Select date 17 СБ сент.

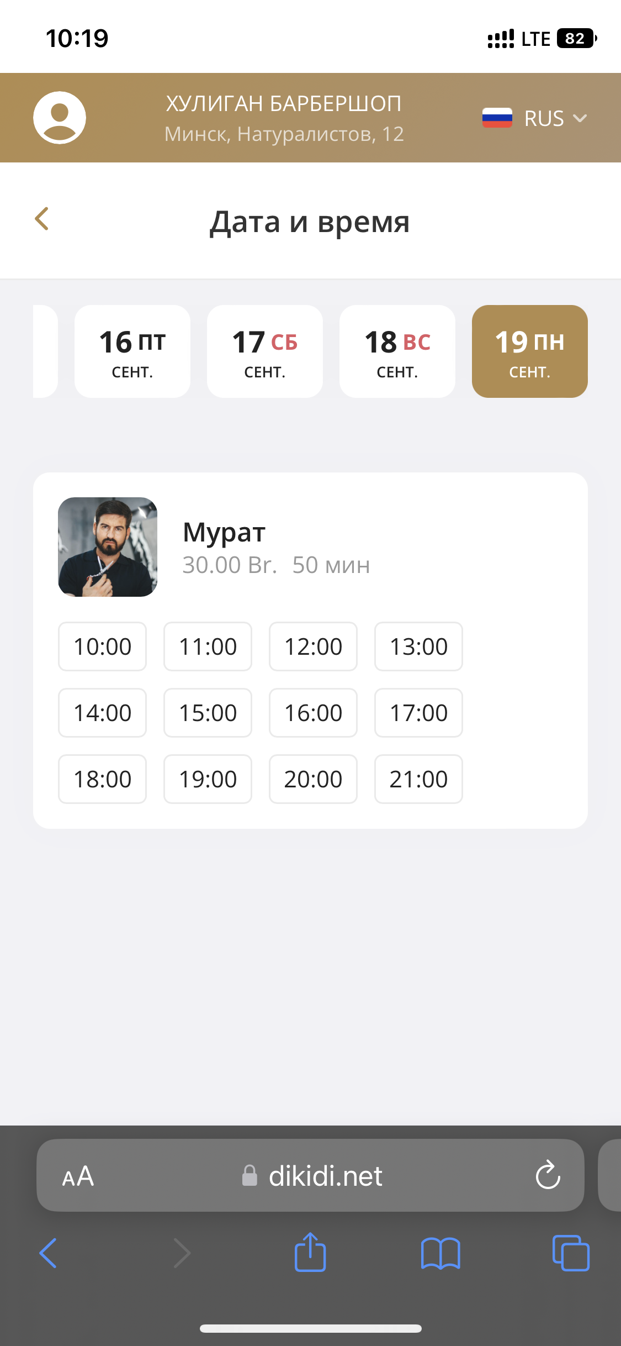click(x=265, y=351)
